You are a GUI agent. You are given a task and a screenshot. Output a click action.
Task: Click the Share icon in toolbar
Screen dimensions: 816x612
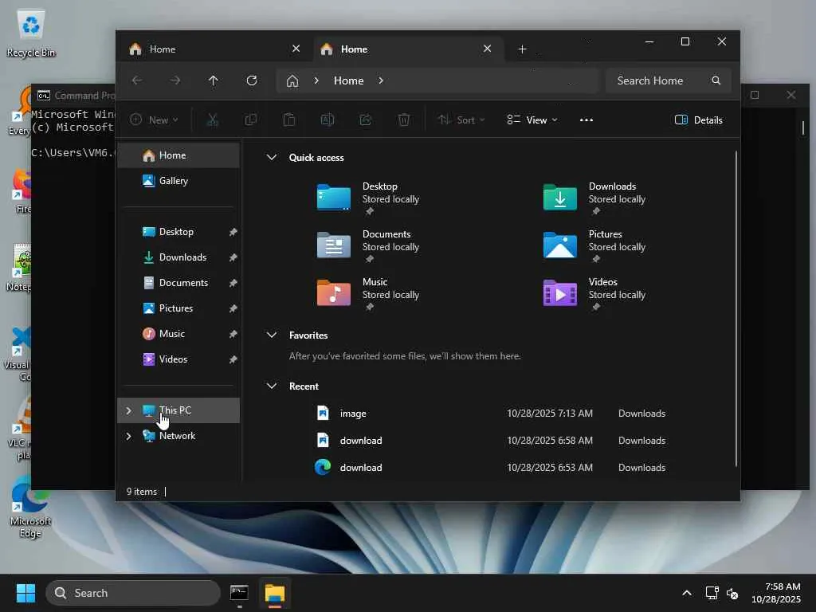[366, 120]
